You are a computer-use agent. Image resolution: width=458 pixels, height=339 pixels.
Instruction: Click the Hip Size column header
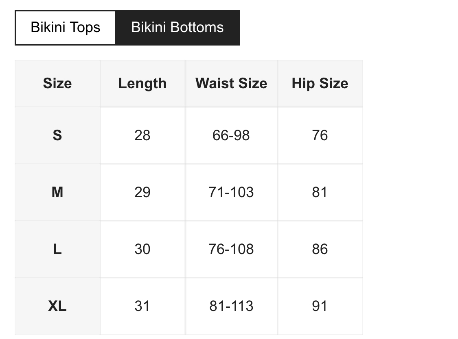coord(320,83)
